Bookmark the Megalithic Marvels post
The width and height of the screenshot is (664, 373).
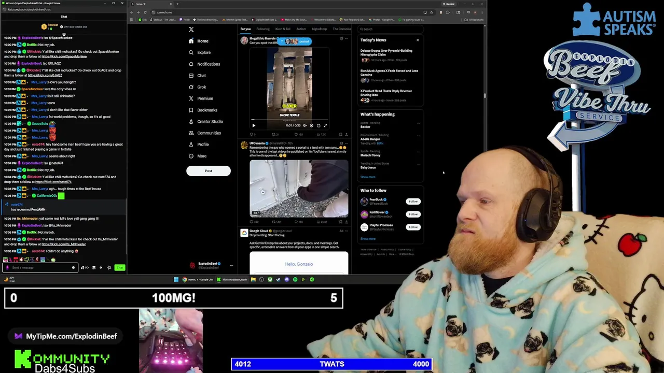coord(340,134)
